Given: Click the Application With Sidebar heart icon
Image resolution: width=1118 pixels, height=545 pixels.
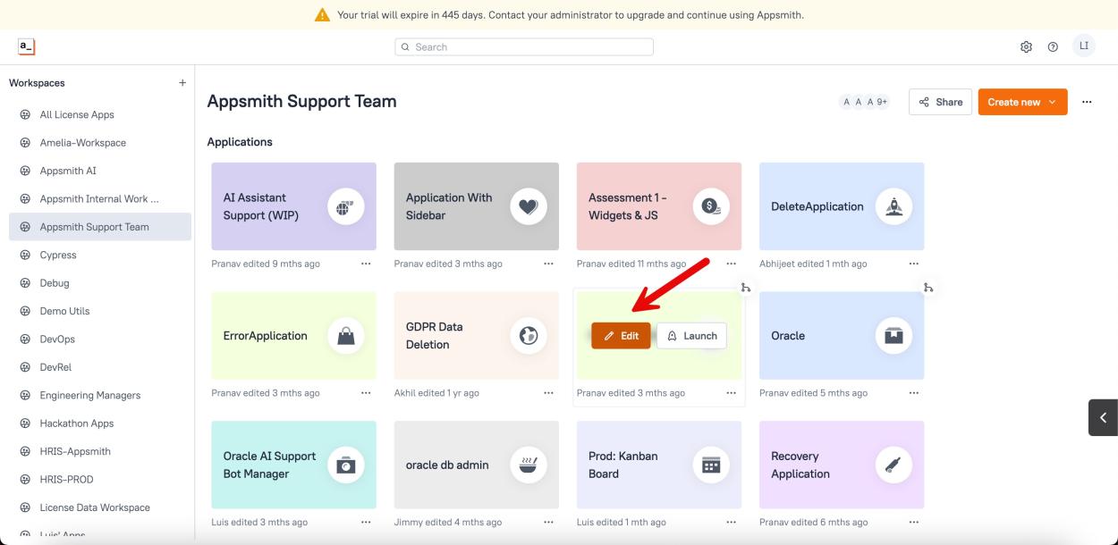Looking at the screenshot, I should (528, 206).
